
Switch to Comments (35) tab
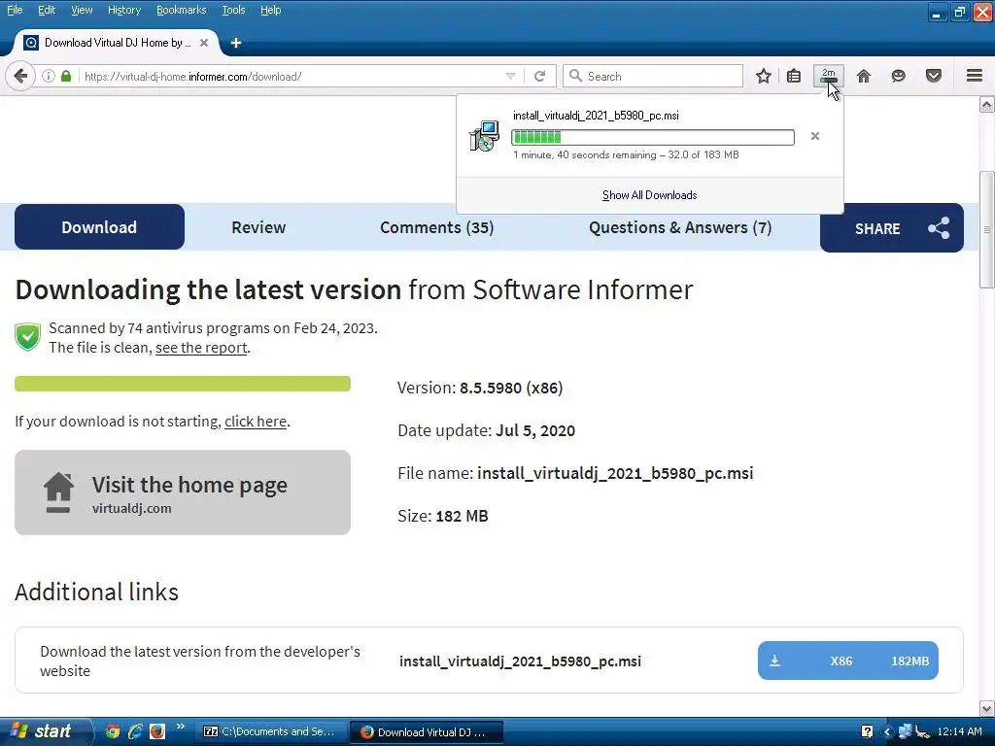436,227
